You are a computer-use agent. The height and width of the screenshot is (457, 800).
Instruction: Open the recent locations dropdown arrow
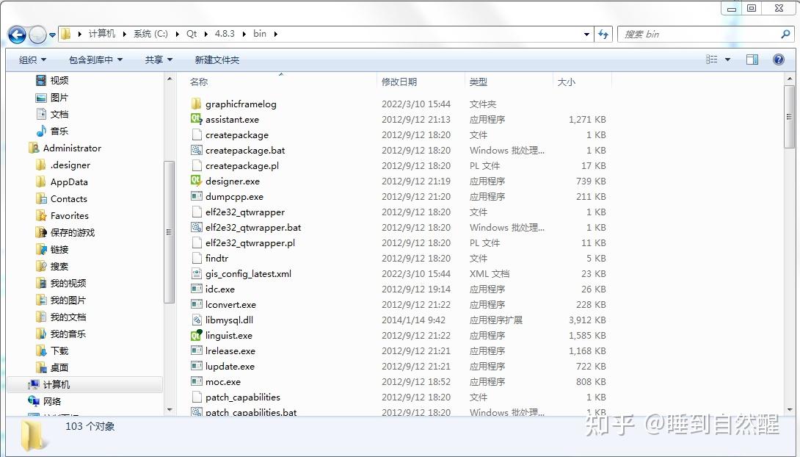52,35
